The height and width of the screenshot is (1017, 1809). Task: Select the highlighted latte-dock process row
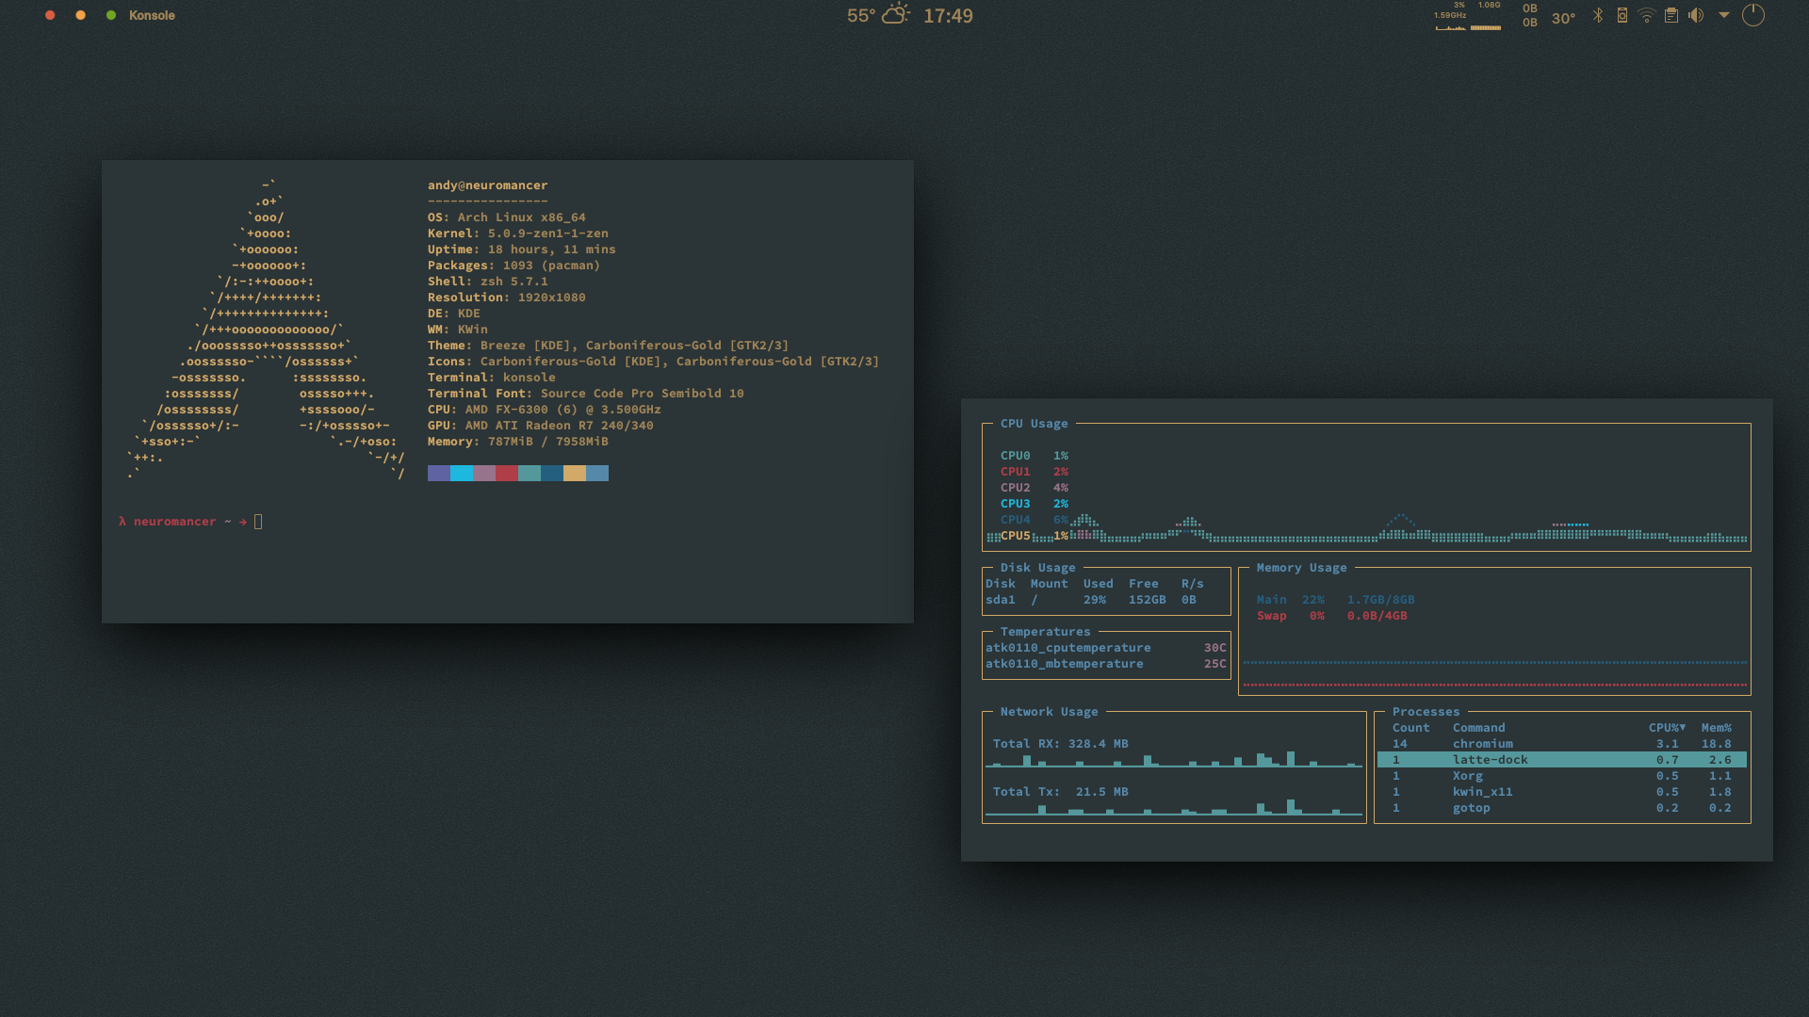[x=1562, y=760]
